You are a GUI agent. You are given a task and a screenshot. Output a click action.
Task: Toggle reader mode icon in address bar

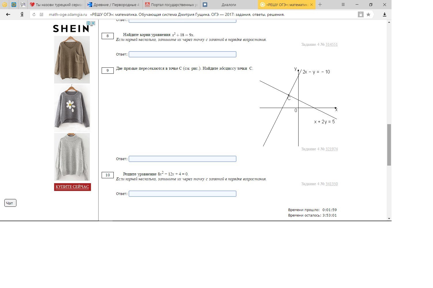pyautogui.click(x=41, y=14)
